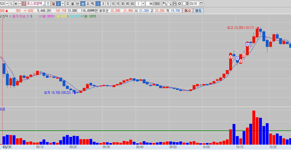Expand the daily period dropdown arrow

pos(63,4)
